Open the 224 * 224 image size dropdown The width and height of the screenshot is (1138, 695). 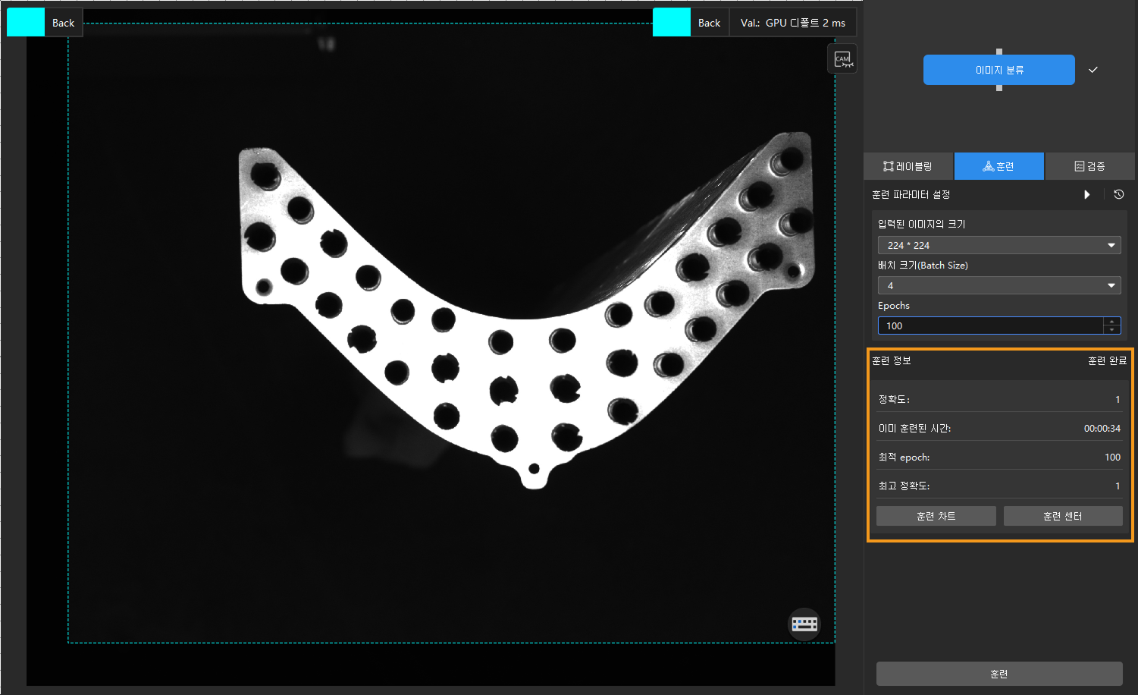[x=998, y=245]
